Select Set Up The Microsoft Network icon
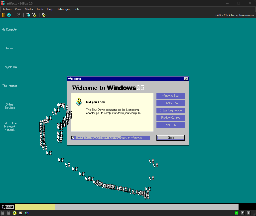This screenshot has height=216, width=256. tap(10, 126)
